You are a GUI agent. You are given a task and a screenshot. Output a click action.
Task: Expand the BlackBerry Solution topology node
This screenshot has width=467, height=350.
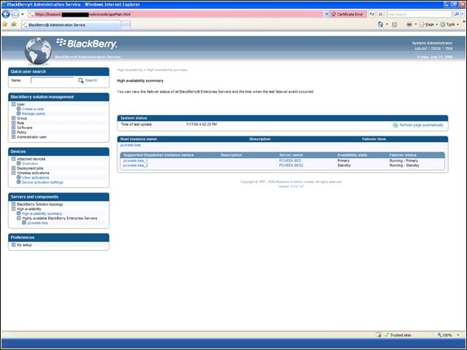(13, 204)
